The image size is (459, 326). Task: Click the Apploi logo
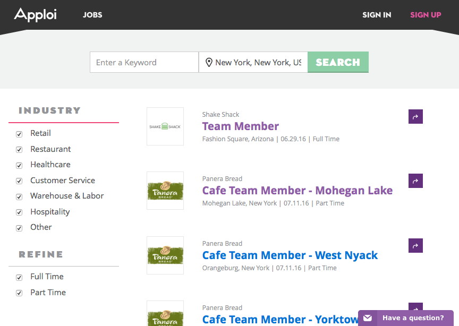click(x=35, y=15)
